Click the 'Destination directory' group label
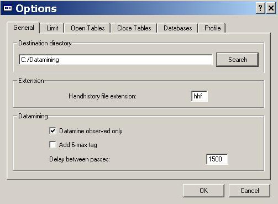Viewport: 278px width, 204px height. (x=45, y=43)
